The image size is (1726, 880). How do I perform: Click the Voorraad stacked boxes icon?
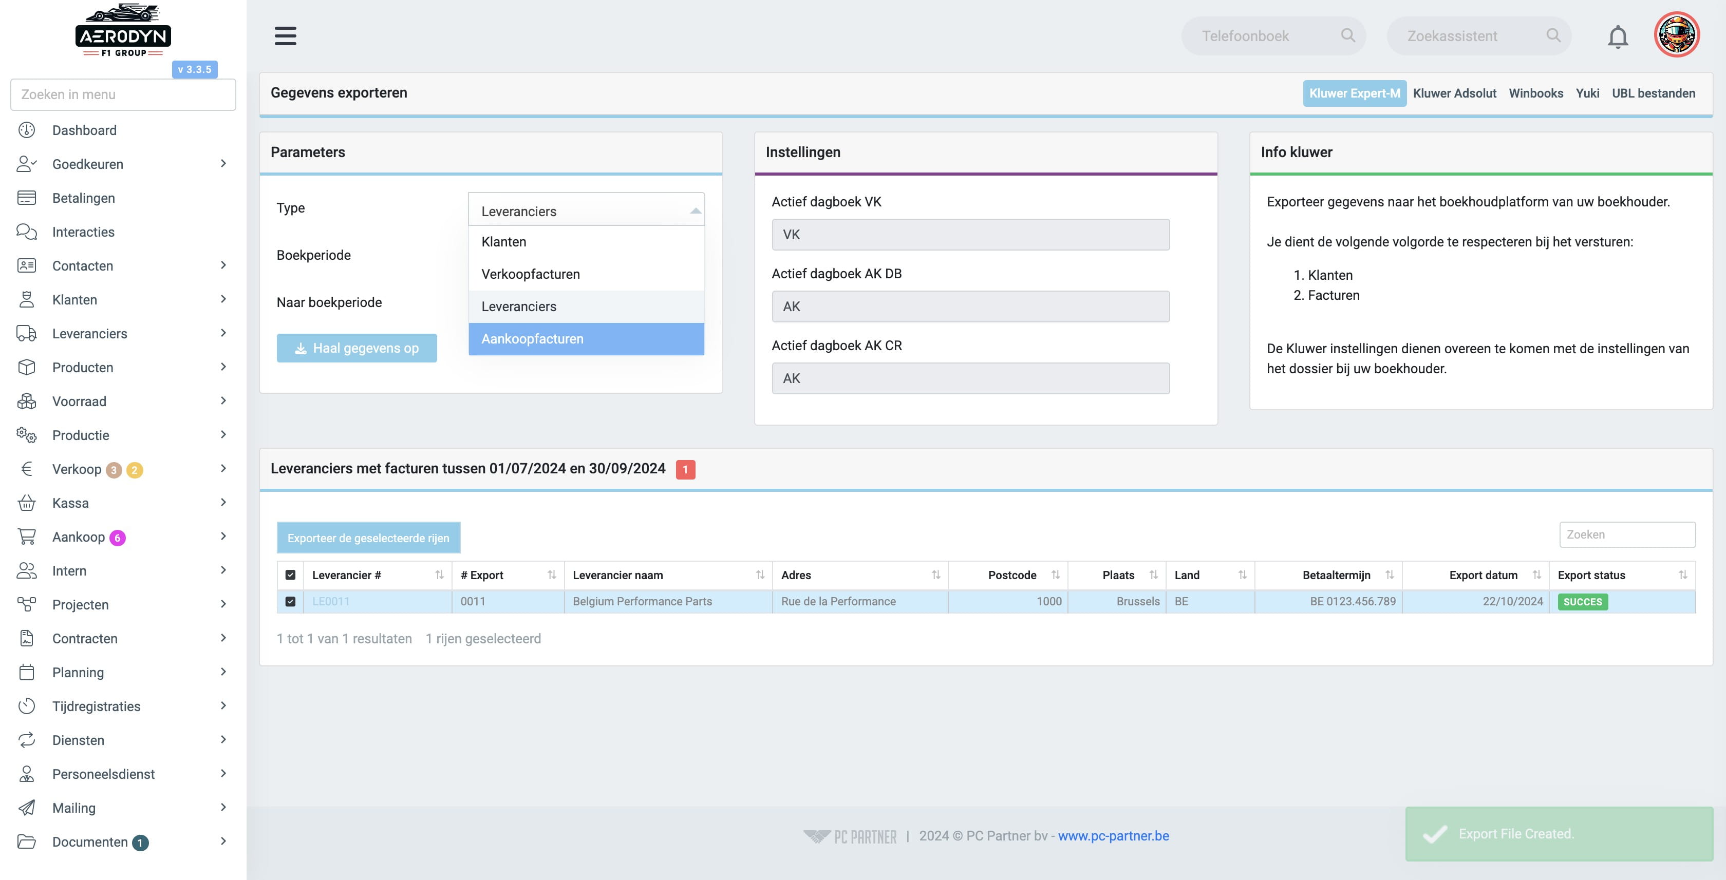27,400
